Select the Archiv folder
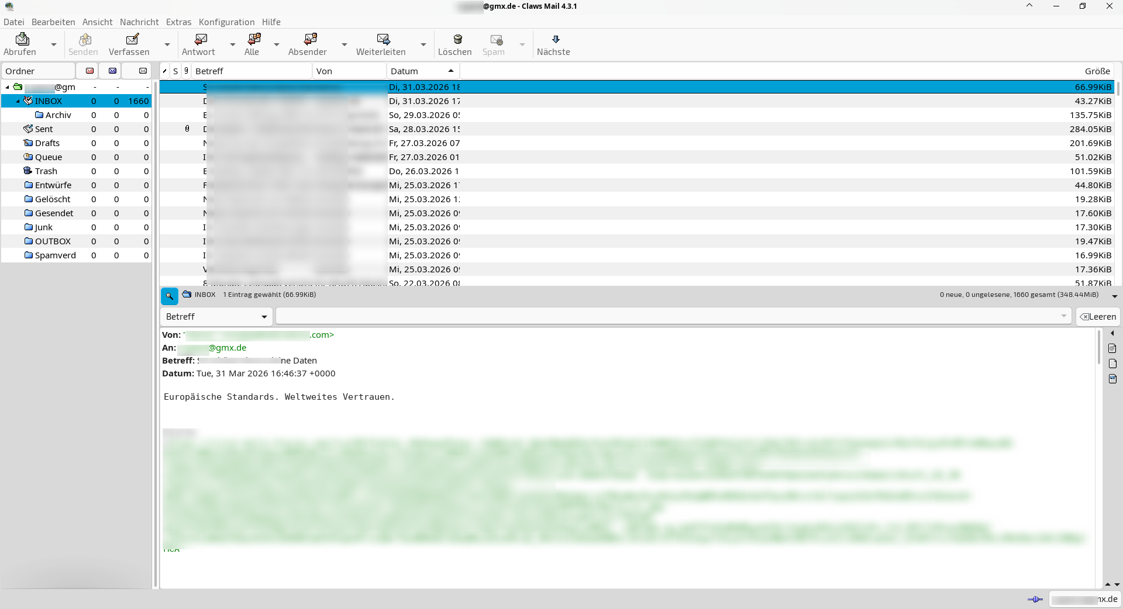Screen dimensions: 1123x609 (58, 115)
